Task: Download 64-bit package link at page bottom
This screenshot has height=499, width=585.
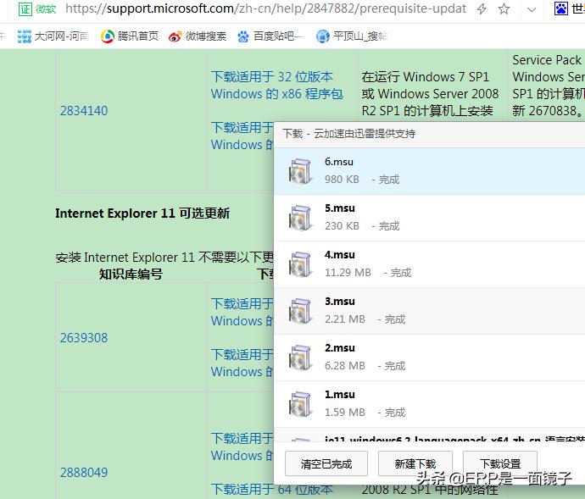Action: point(271,490)
